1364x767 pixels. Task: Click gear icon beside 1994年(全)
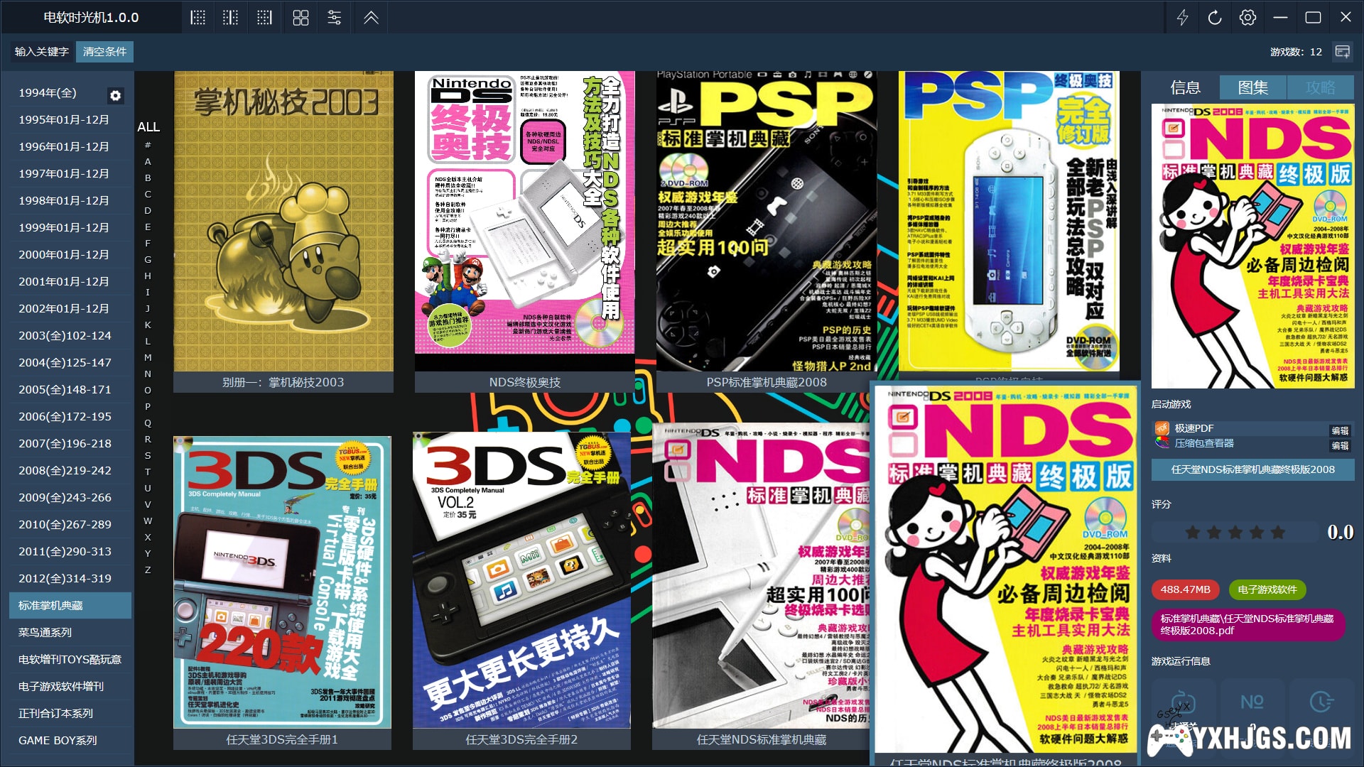115,95
